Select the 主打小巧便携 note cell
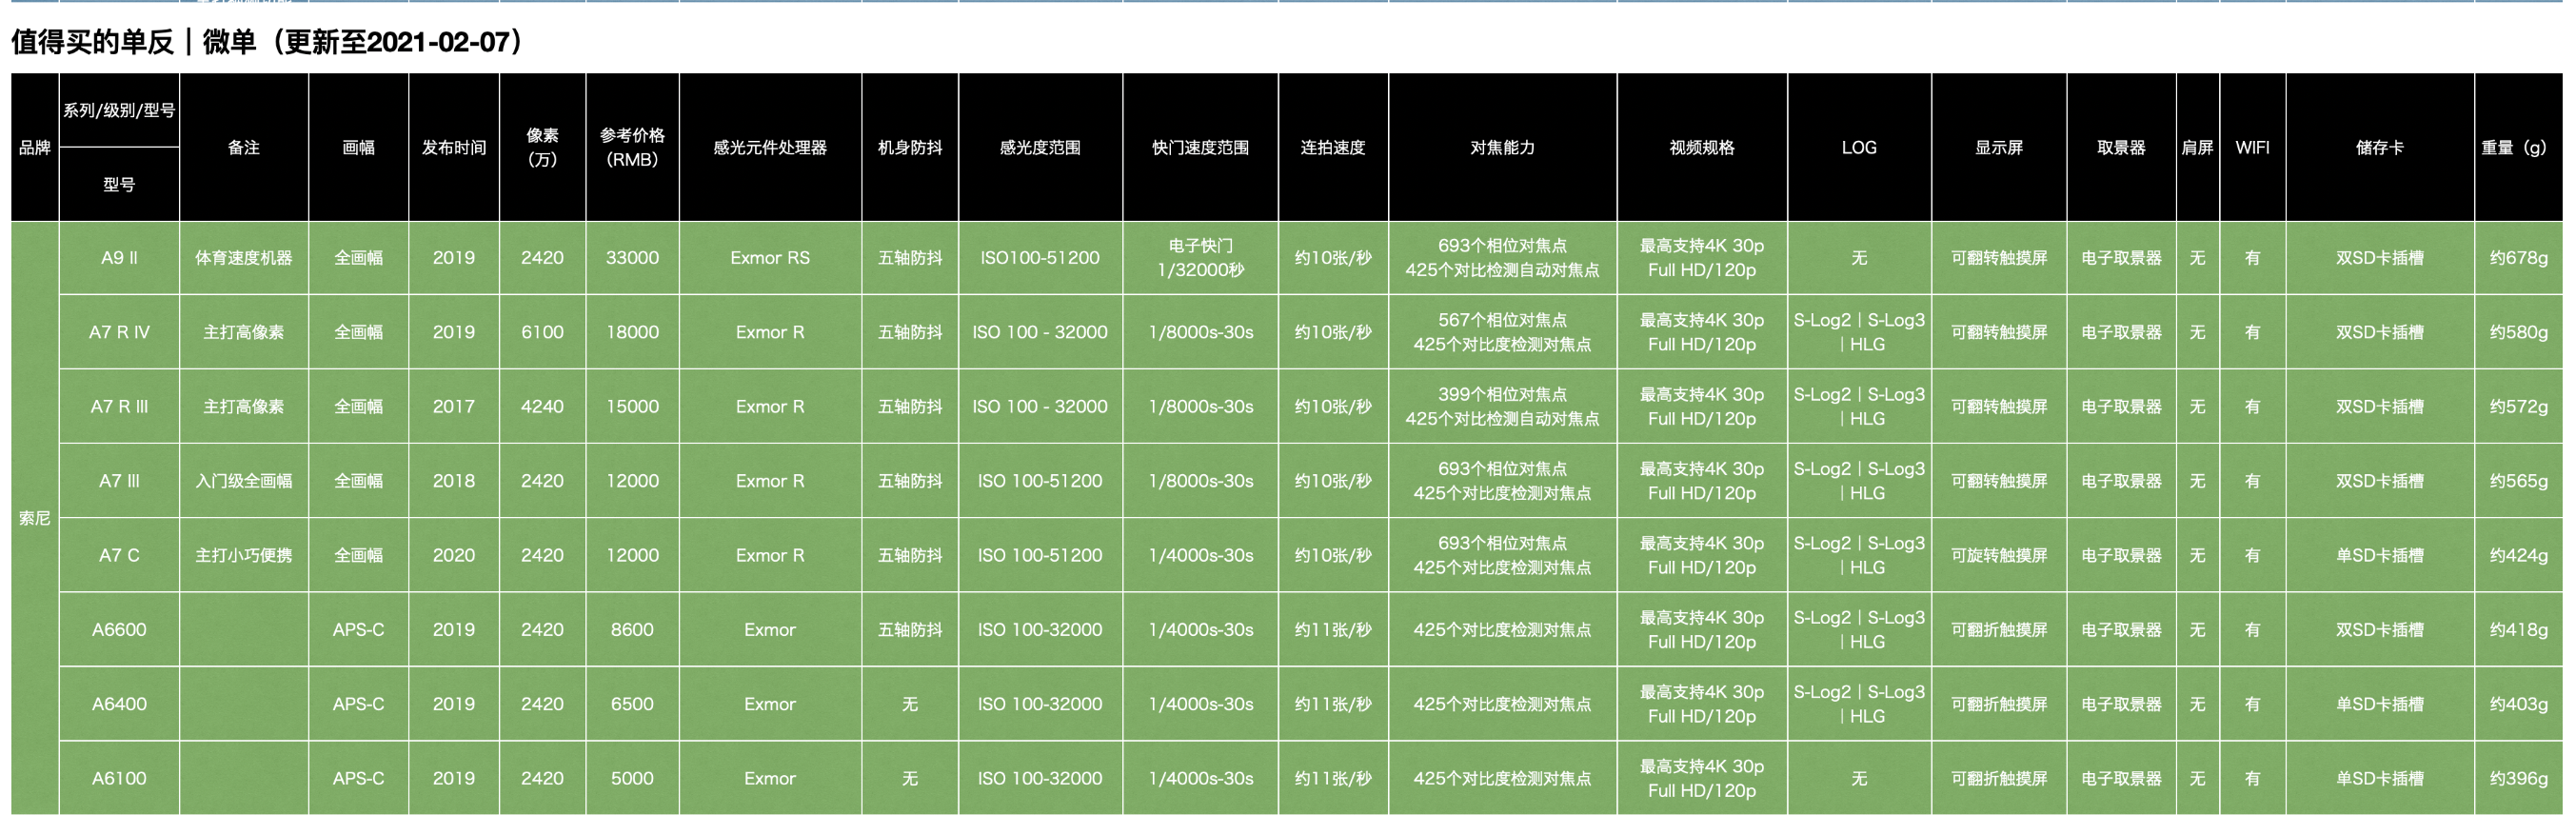 click(244, 555)
